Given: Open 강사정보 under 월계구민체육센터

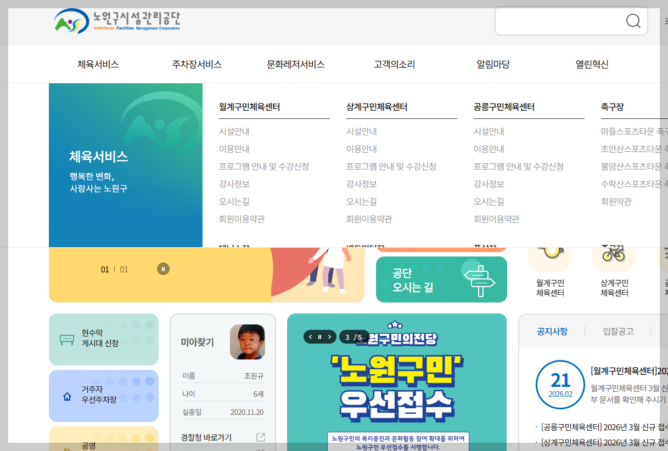Looking at the screenshot, I should 234,184.
